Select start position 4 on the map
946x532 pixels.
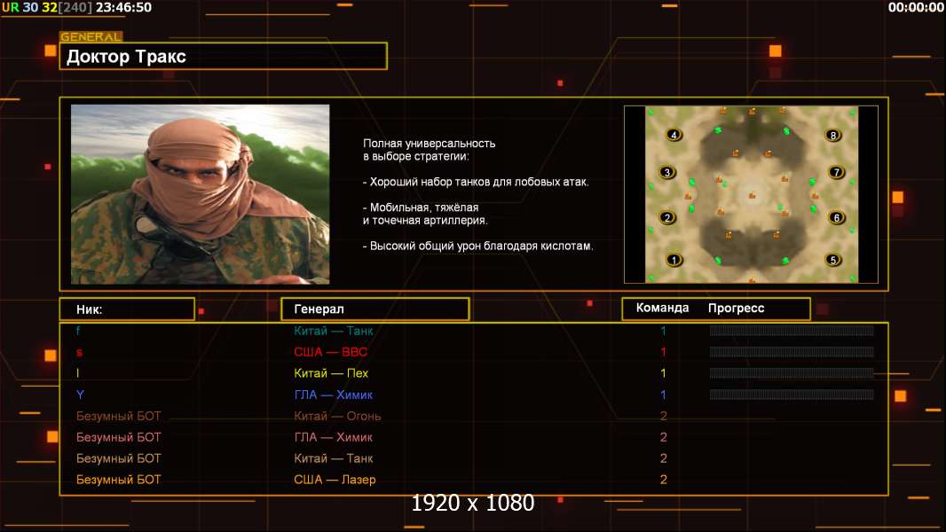[674, 135]
